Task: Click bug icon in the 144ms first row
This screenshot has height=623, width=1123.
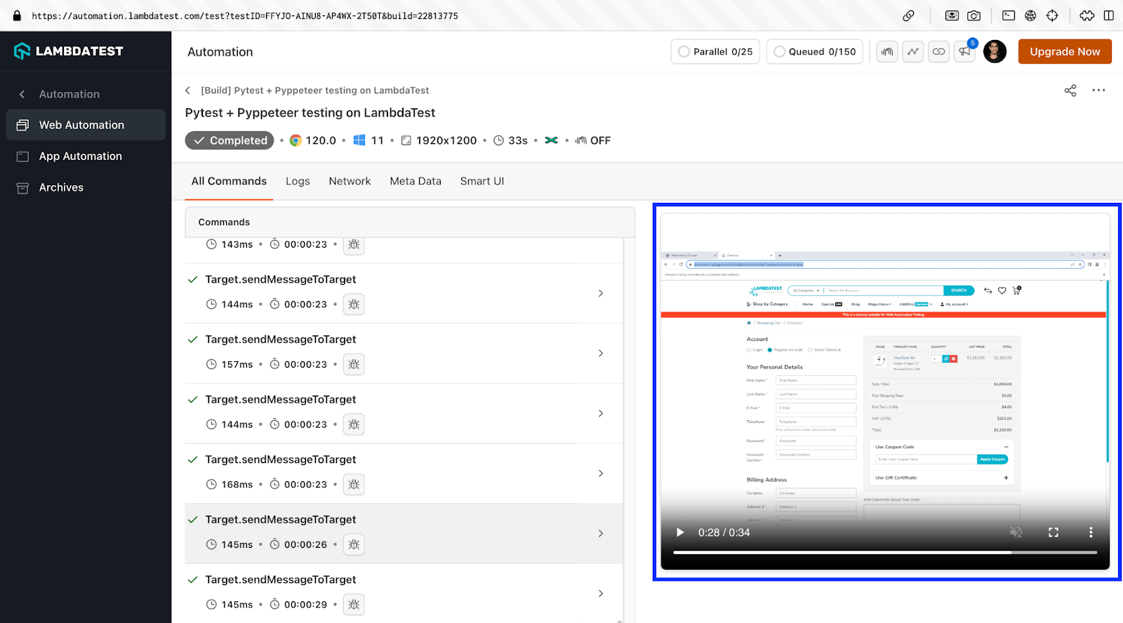Action: tap(354, 304)
